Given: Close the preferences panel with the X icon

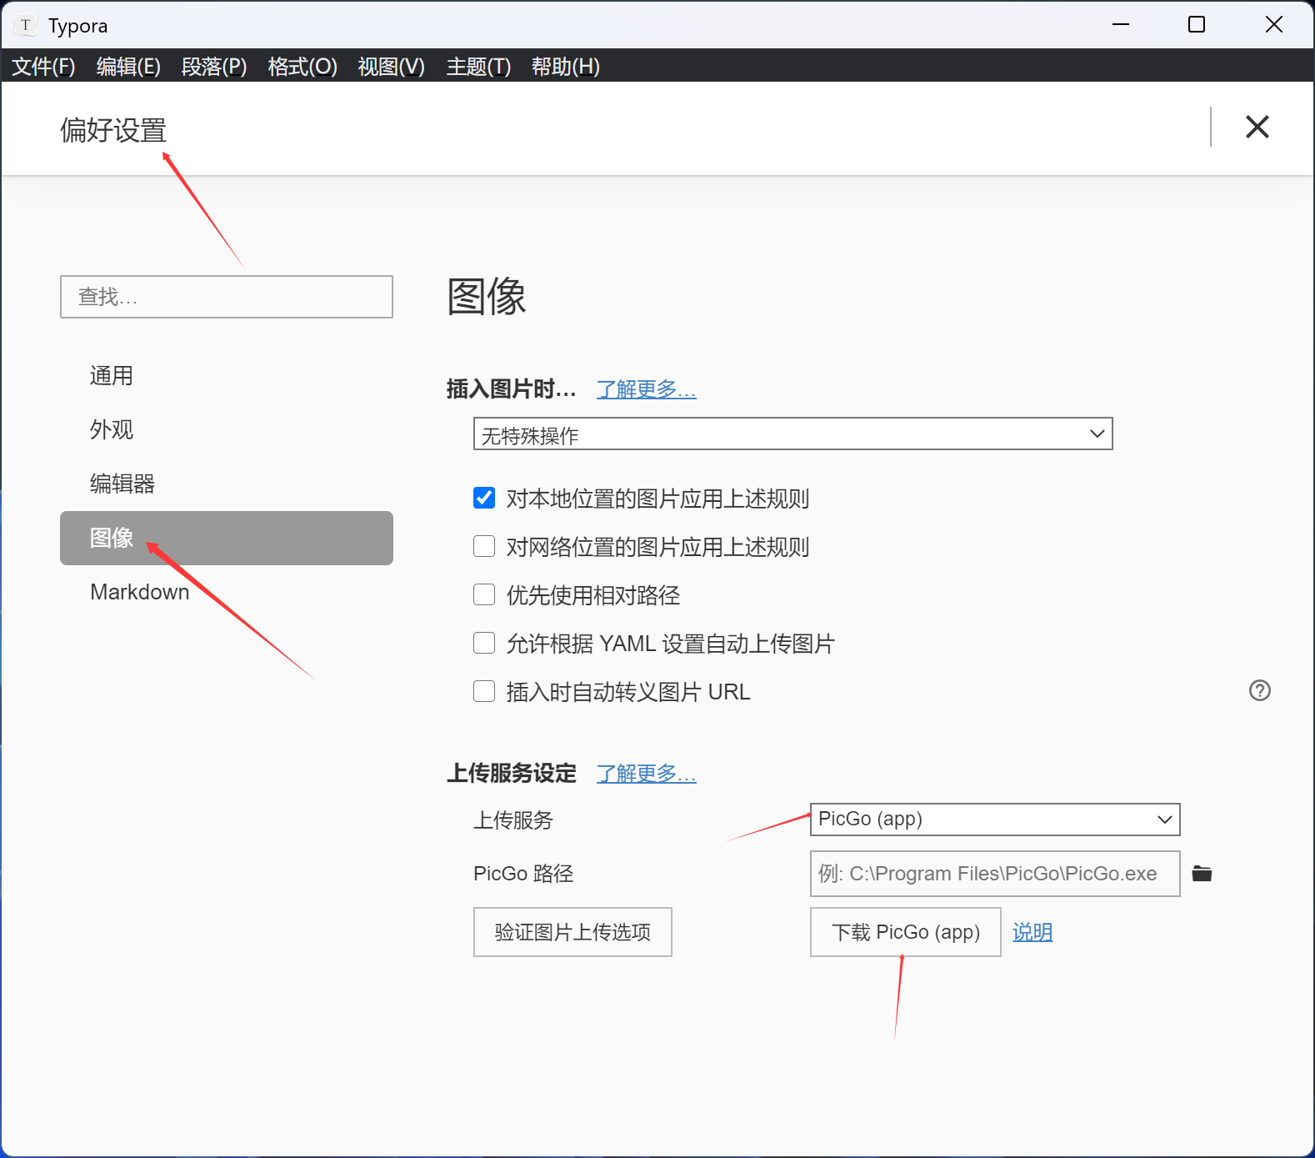Looking at the screenshot, I should 1257,127.
